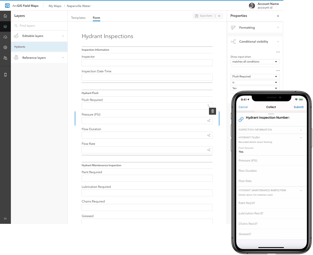Open the Save form dropdown arrow
The width and height of the screenshot is (313, 255).
click(x=219, y=16)
